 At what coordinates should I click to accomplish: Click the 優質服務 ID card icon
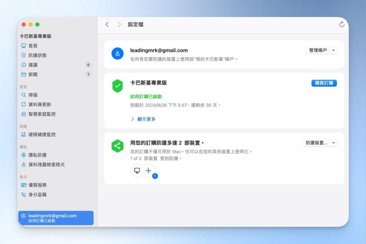(x=24, y=185)
